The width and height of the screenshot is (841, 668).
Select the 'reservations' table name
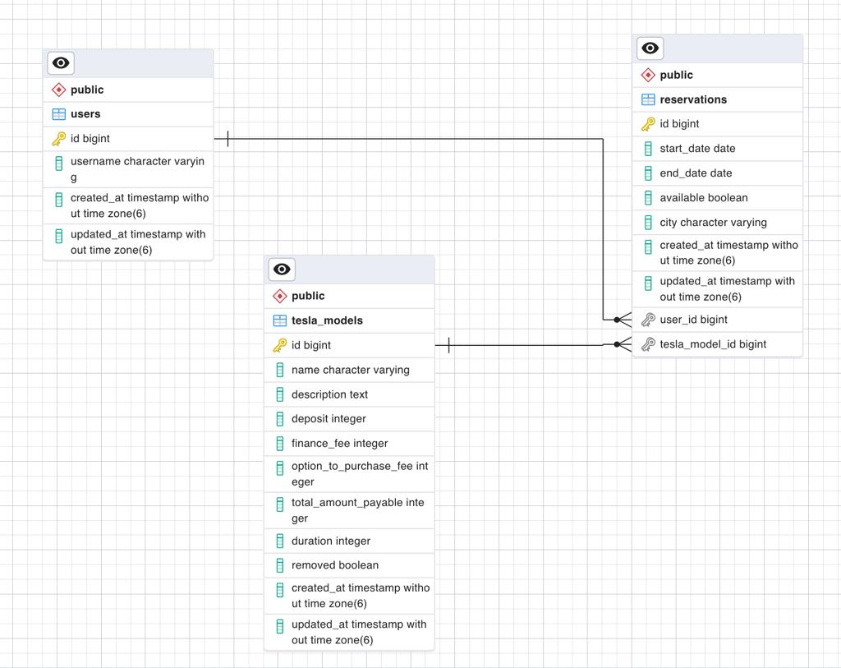click(693, 99)
